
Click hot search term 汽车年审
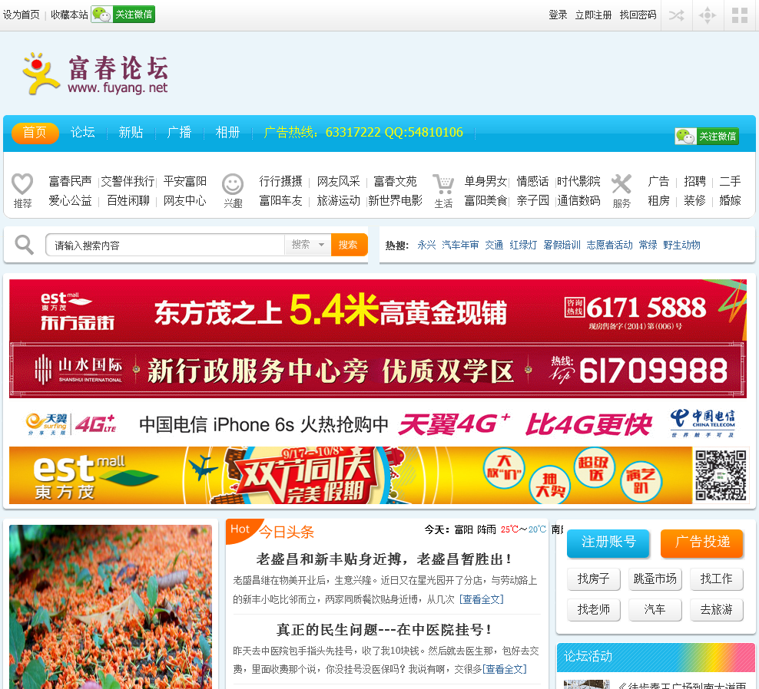(460, 245)
